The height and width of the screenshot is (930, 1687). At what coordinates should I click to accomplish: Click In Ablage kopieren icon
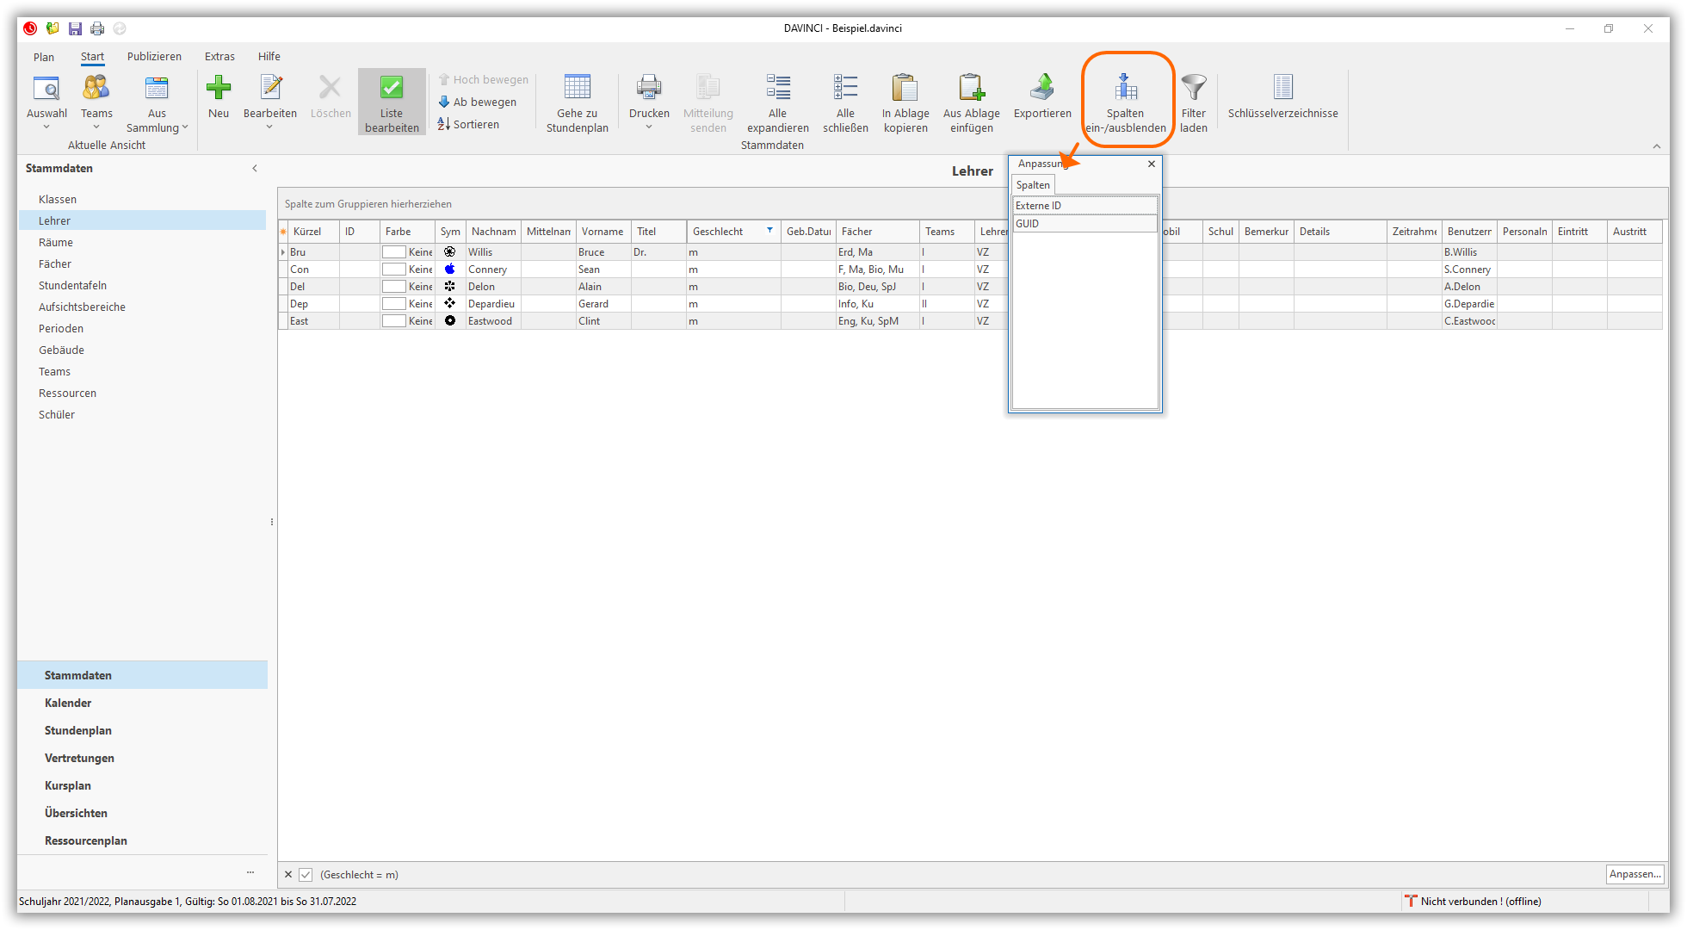coord(905,88)
